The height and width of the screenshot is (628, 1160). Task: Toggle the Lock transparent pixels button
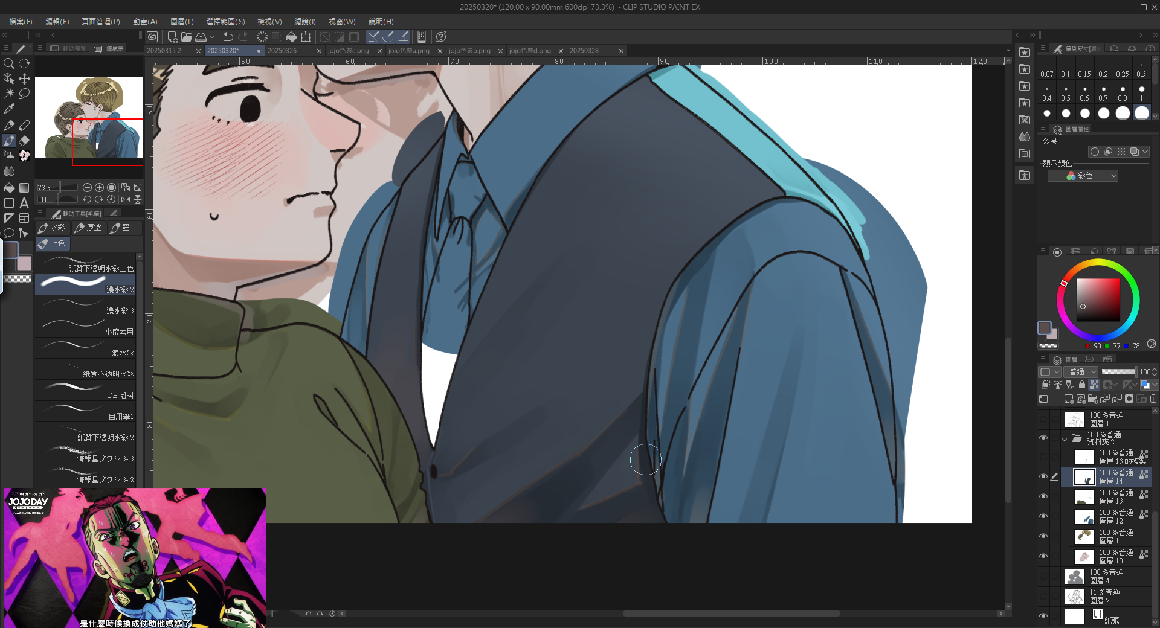[1094, 385]
